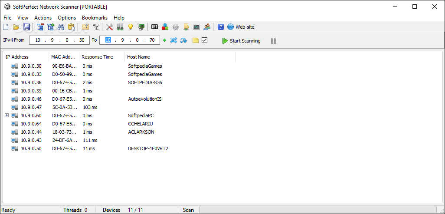Click the computer icon for 10.9.0.50
The height and width of the screenshot is (214, 445).
14,148
